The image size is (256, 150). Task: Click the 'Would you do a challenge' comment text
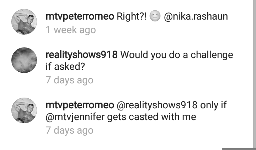(x=177, y=55)
